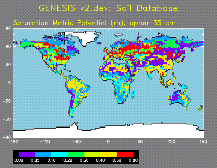Click the green 0.20–0.30 legend swatch
The height and width of the screenshot is (168, 217).
click(76, 155)
